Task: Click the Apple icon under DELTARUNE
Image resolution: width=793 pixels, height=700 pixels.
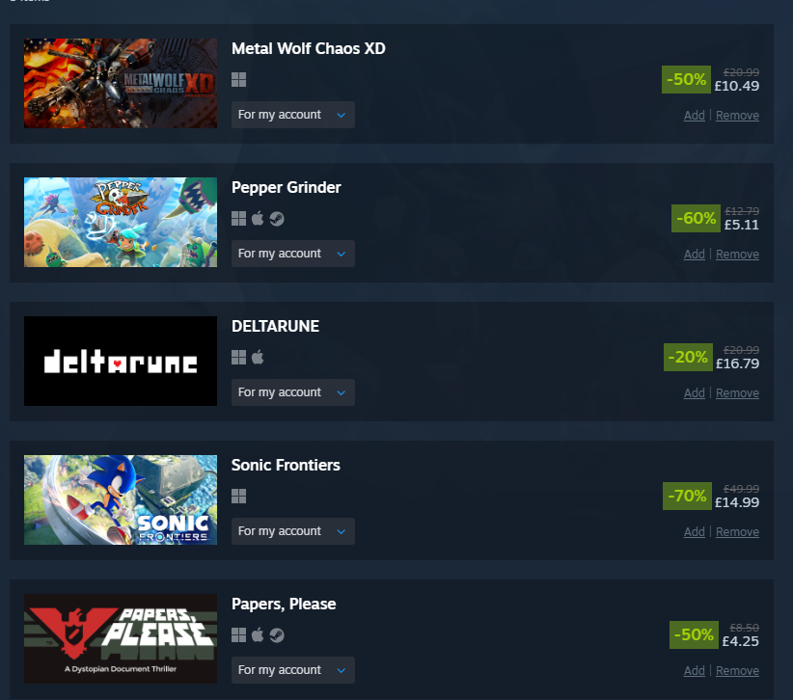Action: [258, 358]
